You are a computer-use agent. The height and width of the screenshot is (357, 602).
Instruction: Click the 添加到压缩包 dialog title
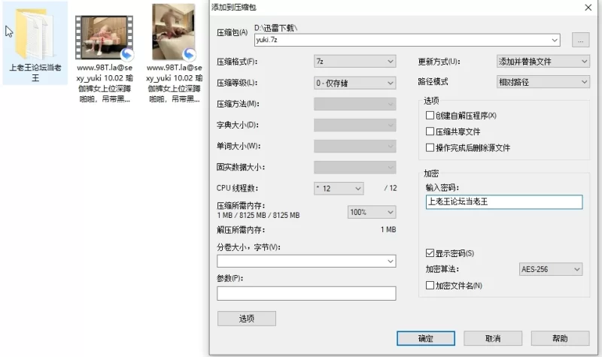point(234,8)
